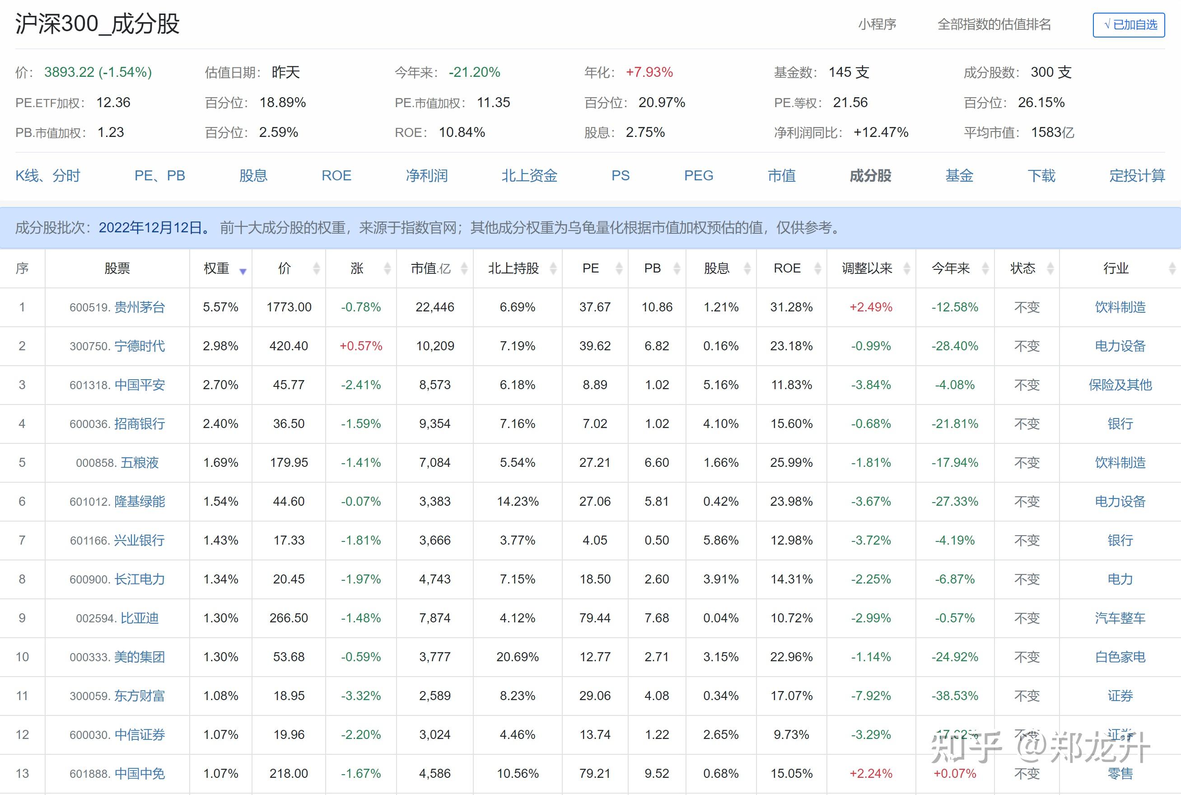Select PE value 79.44 for 比亚迪

tap(595, 618)
